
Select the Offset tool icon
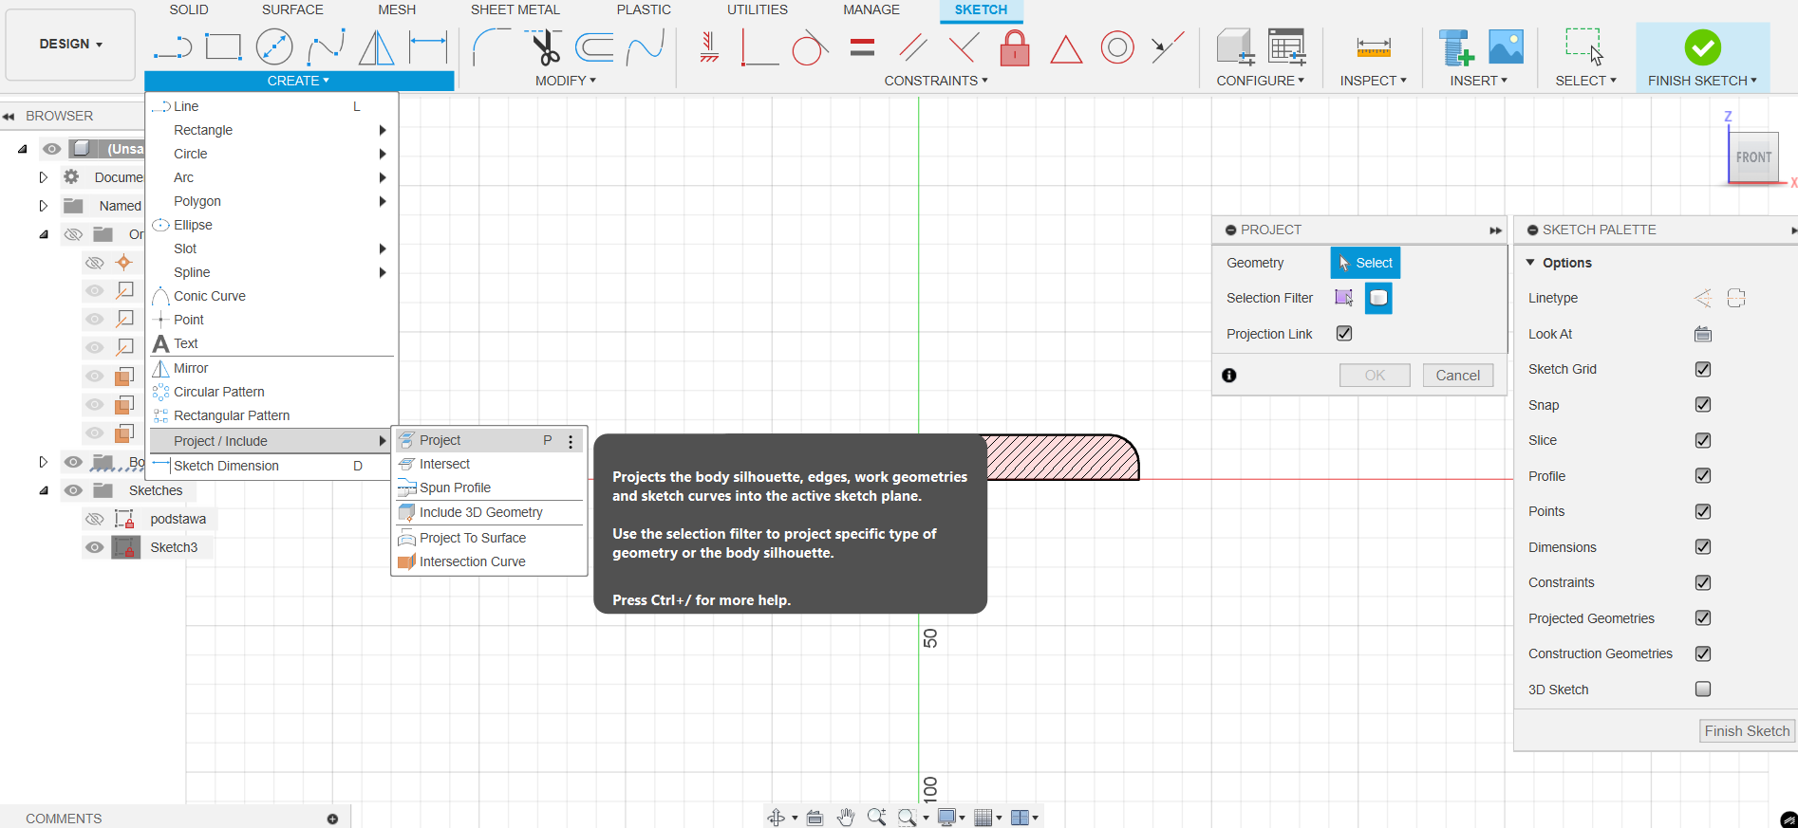pos(594,46)
